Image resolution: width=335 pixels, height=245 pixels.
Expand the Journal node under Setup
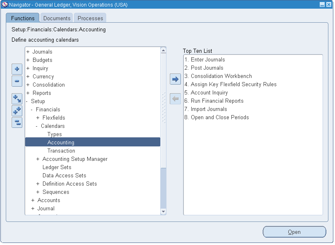tap(33, 209)
